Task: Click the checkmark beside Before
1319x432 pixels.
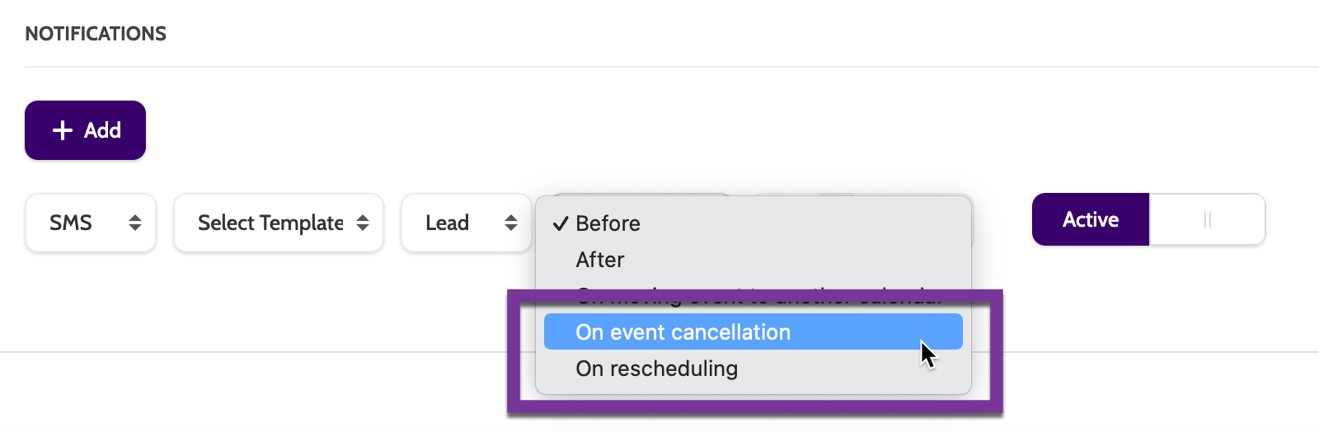Action: 561,223
